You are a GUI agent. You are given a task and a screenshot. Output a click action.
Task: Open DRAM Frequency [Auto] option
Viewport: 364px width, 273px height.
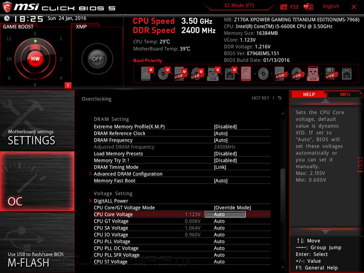click(x=220, y=140)
